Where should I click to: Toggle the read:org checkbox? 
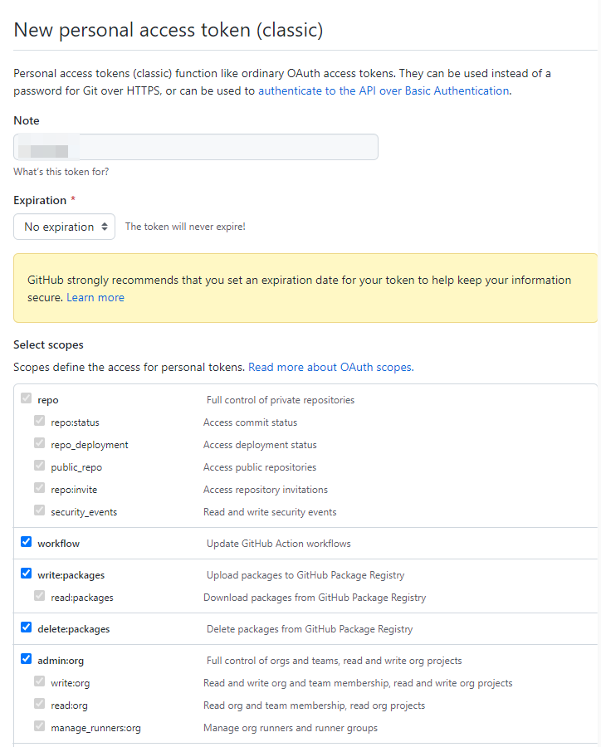coord(40,704)
